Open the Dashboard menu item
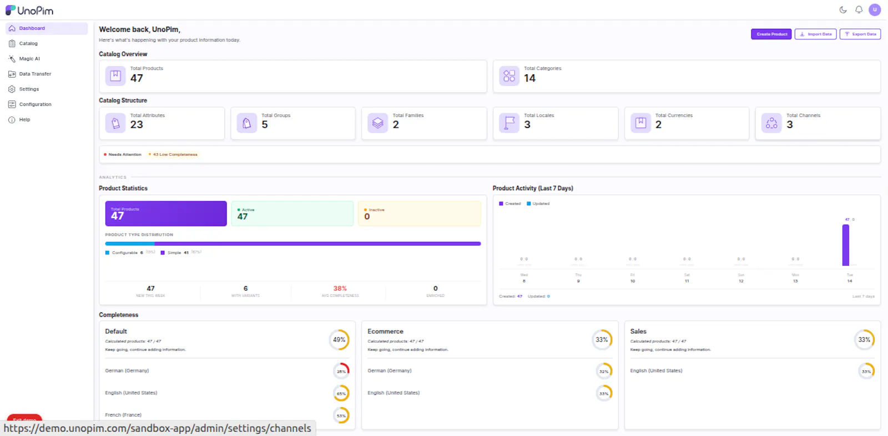 pos(47,28)
